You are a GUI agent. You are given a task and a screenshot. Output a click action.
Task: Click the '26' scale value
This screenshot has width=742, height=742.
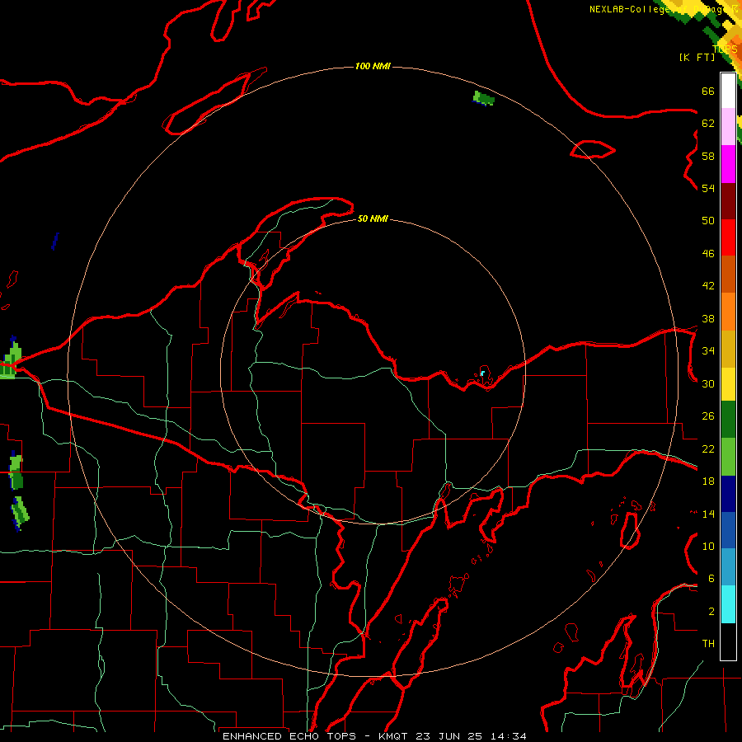[708, 416]
